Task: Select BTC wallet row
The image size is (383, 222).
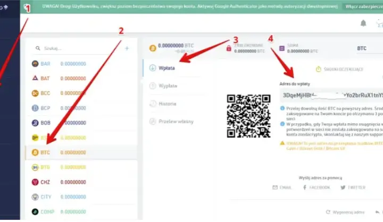Action: click(81, 152)
